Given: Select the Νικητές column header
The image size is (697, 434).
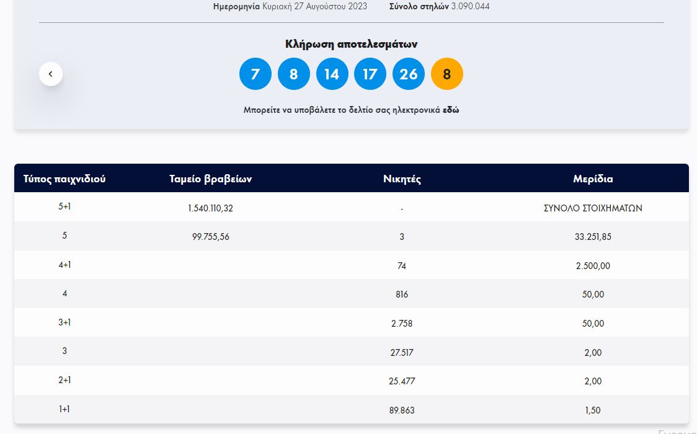Looking at the screenshot, I should [402, 179].
